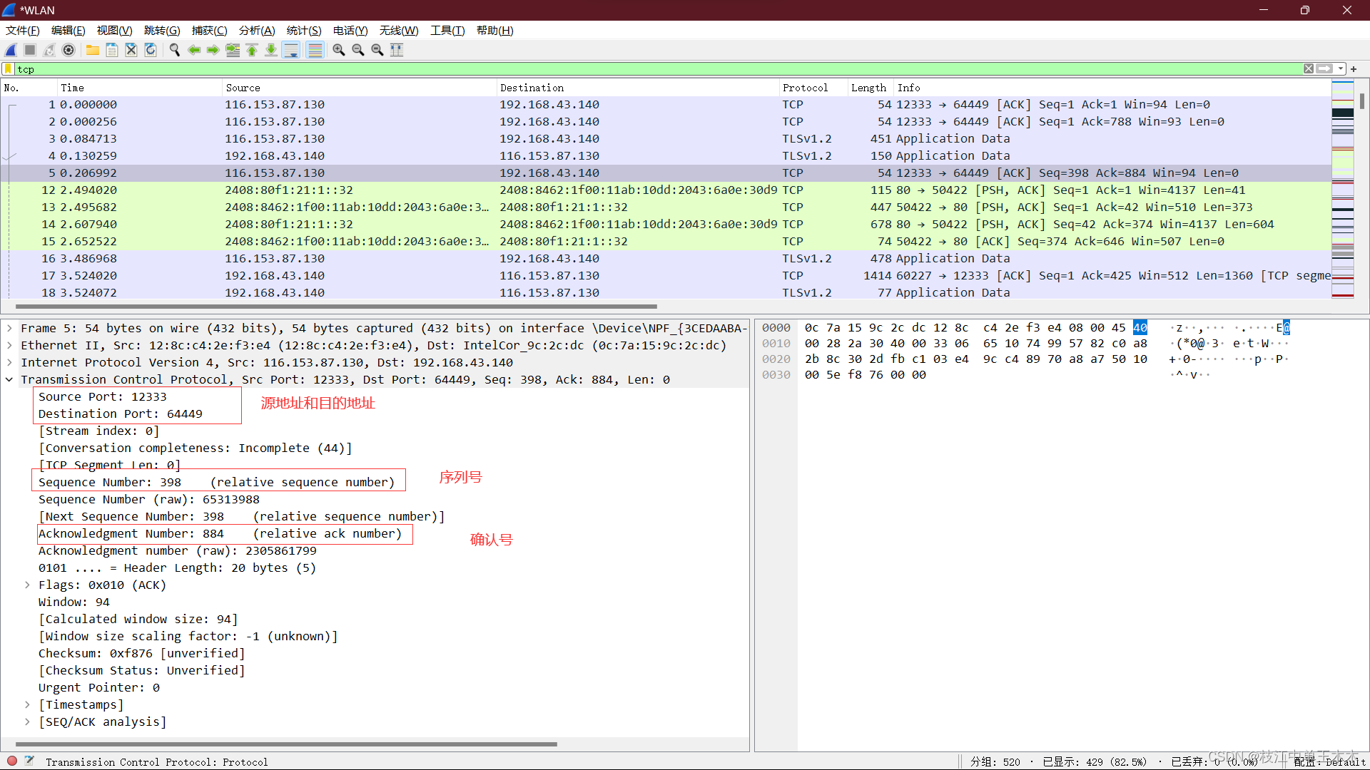The width and height of the screenshot is (1370, 770).
Task: Toggle auto-scroll during live capture
Action: (x=291, y=50)
